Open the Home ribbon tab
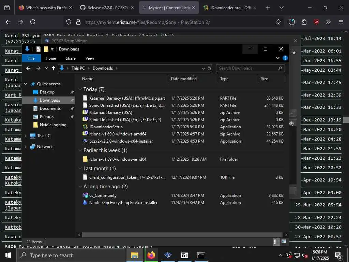Viewport: 349px width, 262px height. click(x=51, y=58)
